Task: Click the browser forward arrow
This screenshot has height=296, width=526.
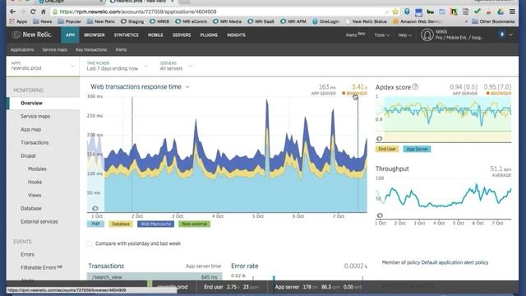Action: [x=22, y=12]
